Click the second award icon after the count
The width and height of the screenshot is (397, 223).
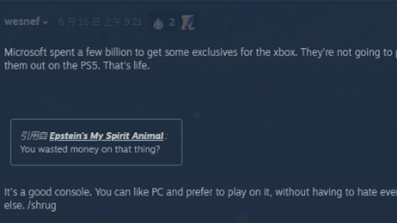tap(187, 22)
